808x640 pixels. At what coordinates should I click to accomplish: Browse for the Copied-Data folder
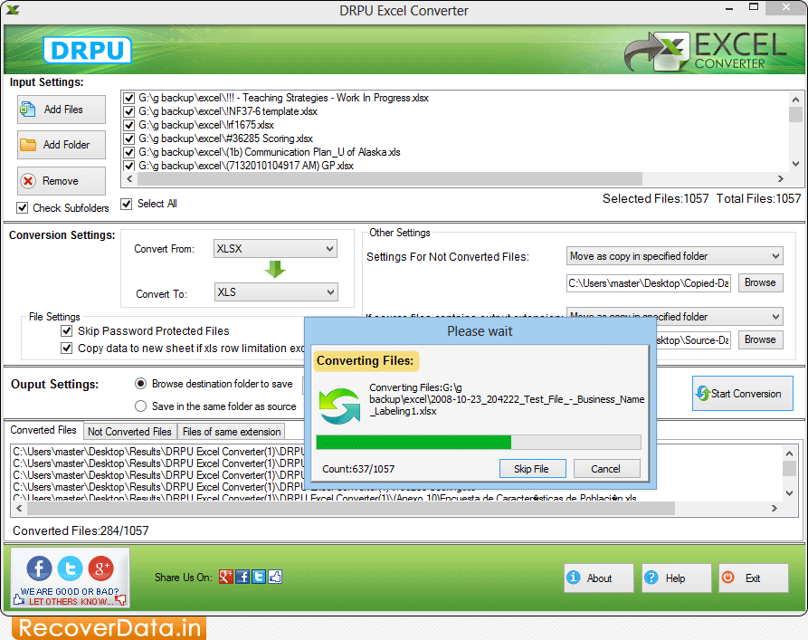point(760,282)
